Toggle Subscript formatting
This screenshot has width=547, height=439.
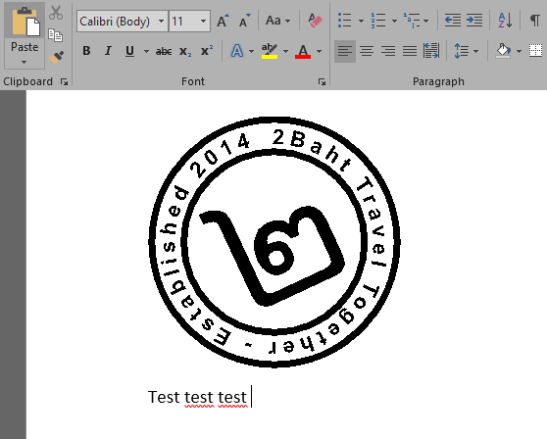(185, 52)
